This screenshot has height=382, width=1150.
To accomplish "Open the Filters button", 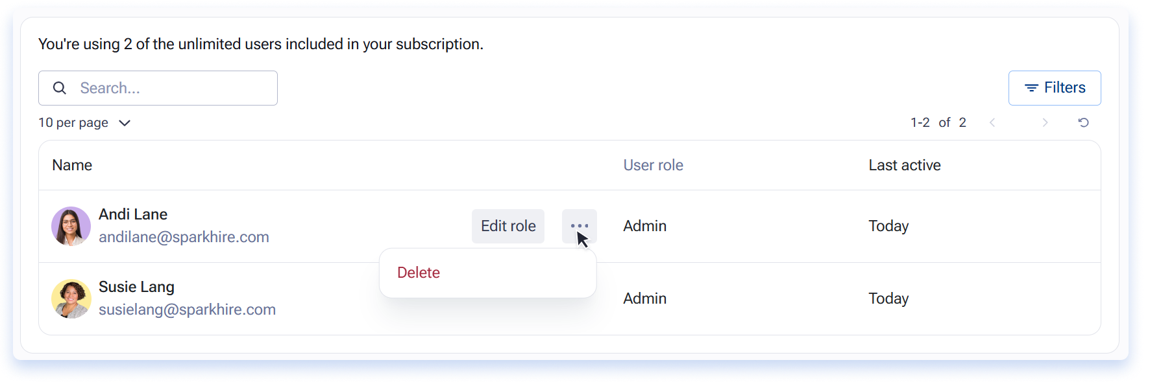I will click(x=1055, y=88).
